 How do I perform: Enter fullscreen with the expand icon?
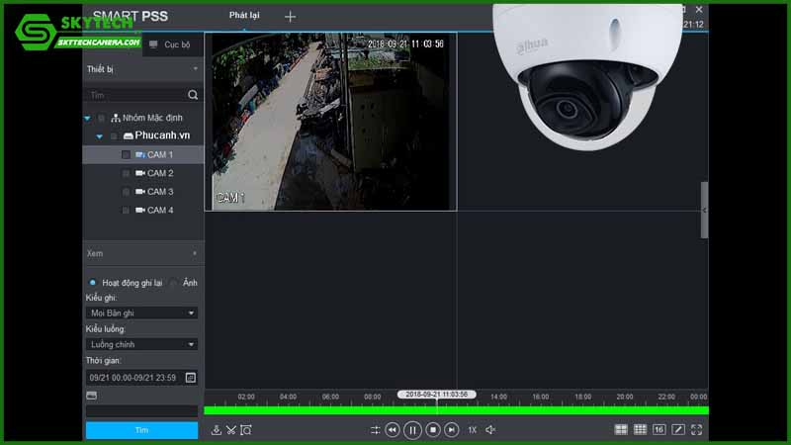[697, 430]
